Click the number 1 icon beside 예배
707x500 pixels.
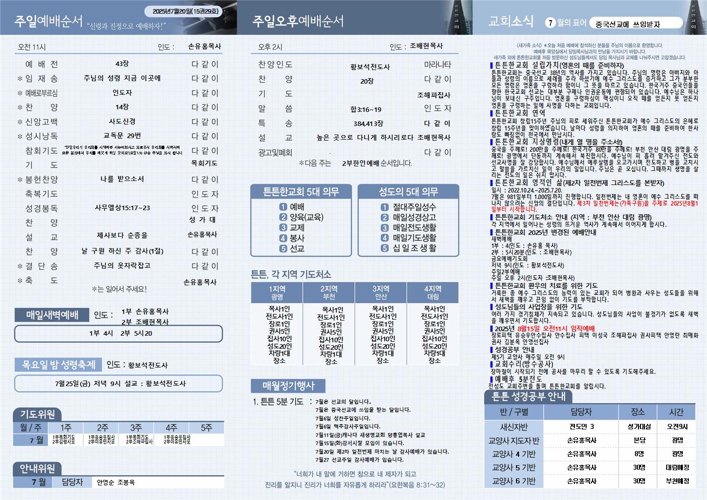point(283,207)
